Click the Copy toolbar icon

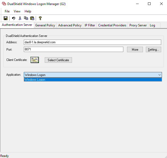(x=26, y=18)
